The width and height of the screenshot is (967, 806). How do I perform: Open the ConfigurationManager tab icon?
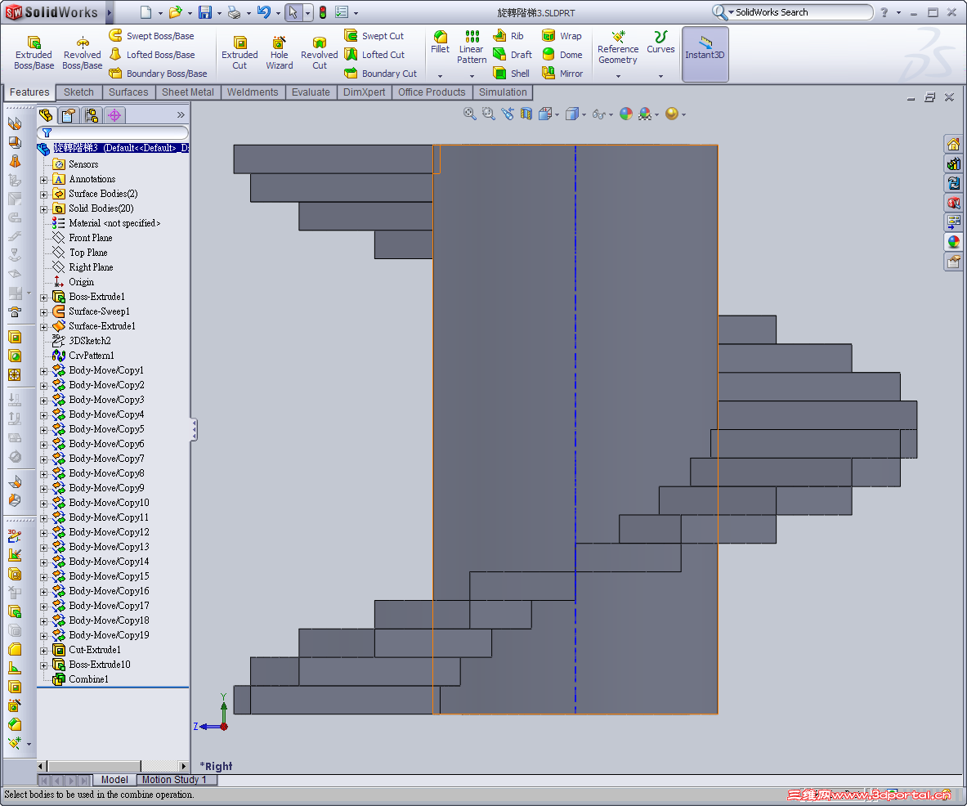coord(92,115)
